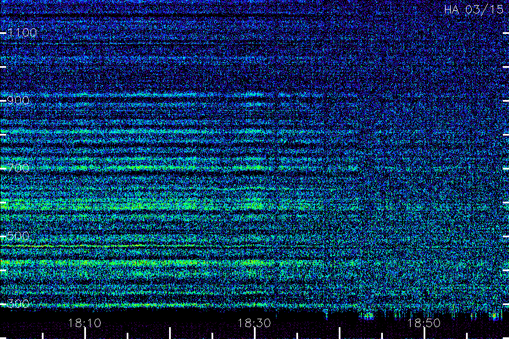Click the 300 frequency axis label
Viewport: 509px width, 339px height.
pyautogui.click(x=18, y=303)
